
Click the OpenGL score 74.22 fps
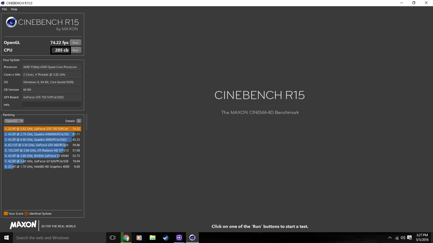(59, 43)
